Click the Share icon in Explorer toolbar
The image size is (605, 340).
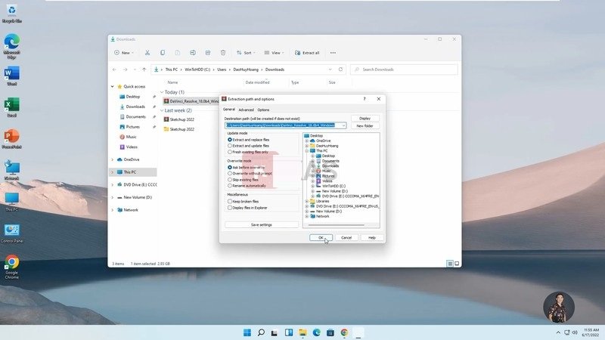point(208,53)
